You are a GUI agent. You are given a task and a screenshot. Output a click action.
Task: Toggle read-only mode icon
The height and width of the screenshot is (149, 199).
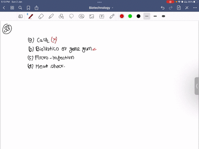20,17
